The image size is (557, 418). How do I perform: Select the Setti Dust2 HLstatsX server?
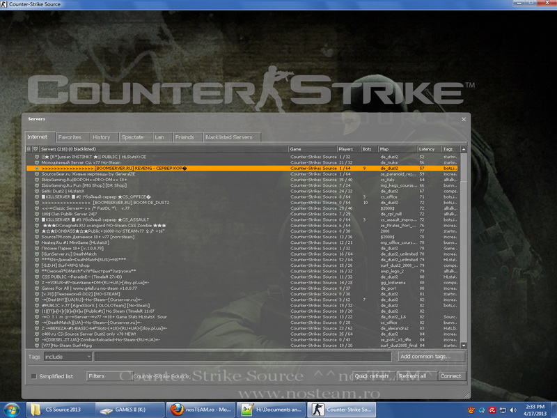coord(242,191)
